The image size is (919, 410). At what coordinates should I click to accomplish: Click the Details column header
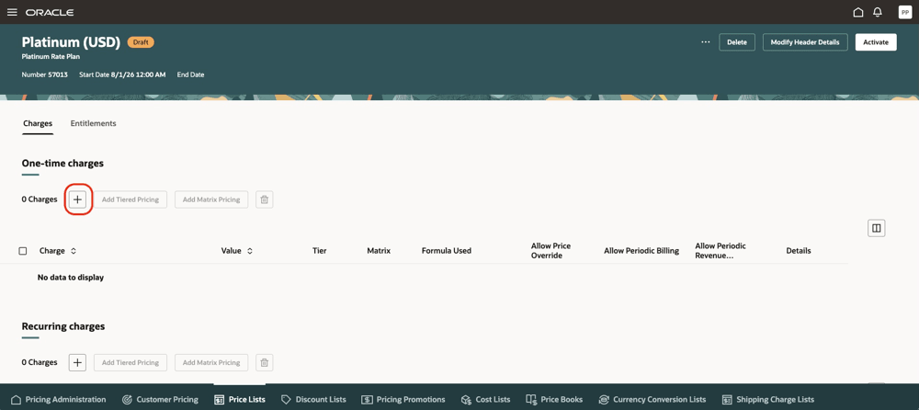click(799, 251)
